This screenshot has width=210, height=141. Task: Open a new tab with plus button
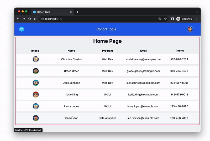(x=77, y=12)
